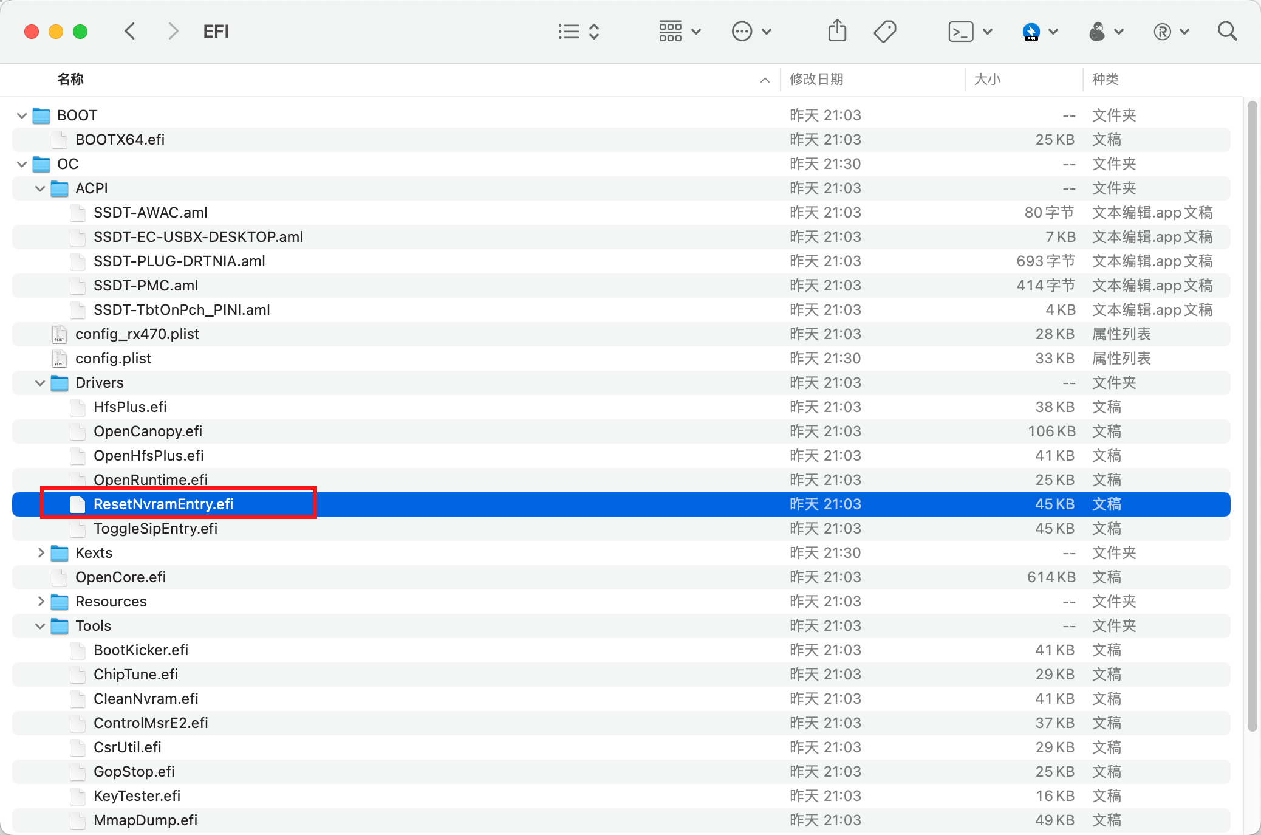Select ControlMsrE2.efi file
The height and width of the screenshot is (835, 1261).
pos(621,723)
